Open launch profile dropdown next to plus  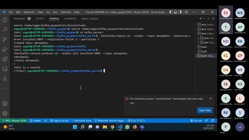pos(204,19)
